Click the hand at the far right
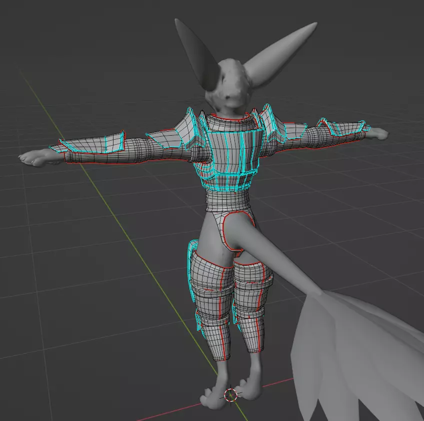424x421 pixels. point(377,133)
